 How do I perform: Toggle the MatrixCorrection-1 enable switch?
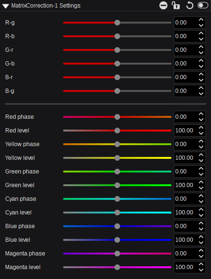click(203, 5)
